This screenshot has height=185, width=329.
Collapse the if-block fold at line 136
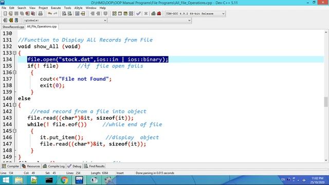14,72
